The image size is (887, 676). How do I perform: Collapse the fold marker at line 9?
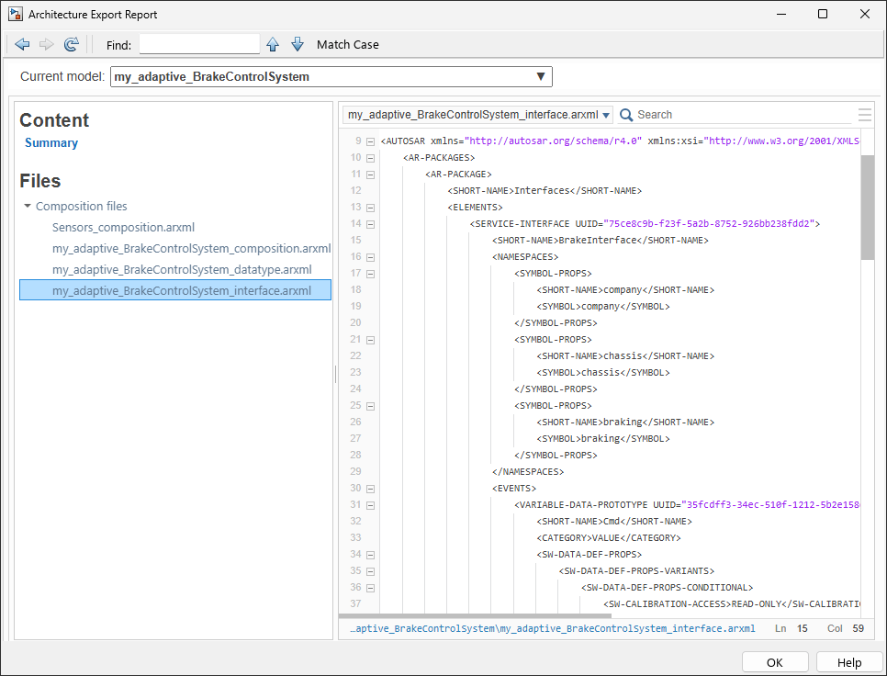371,141
